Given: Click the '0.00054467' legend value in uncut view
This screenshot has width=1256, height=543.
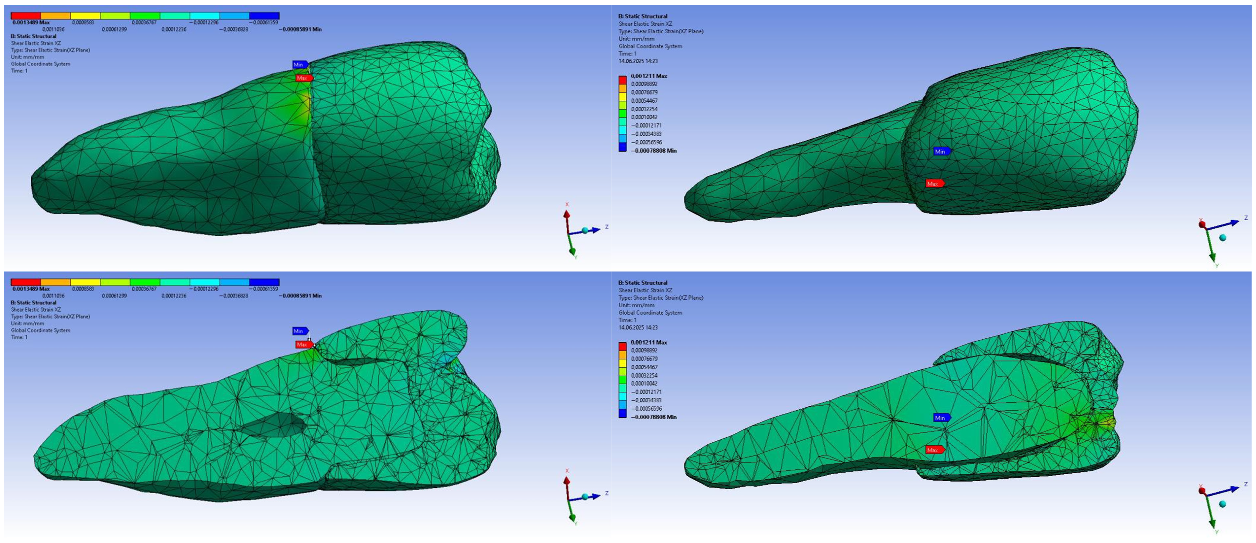Looking at the screenshot, I should point(644,101).
